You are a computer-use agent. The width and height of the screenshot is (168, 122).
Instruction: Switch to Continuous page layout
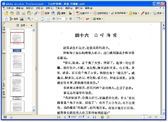[150, 117]
